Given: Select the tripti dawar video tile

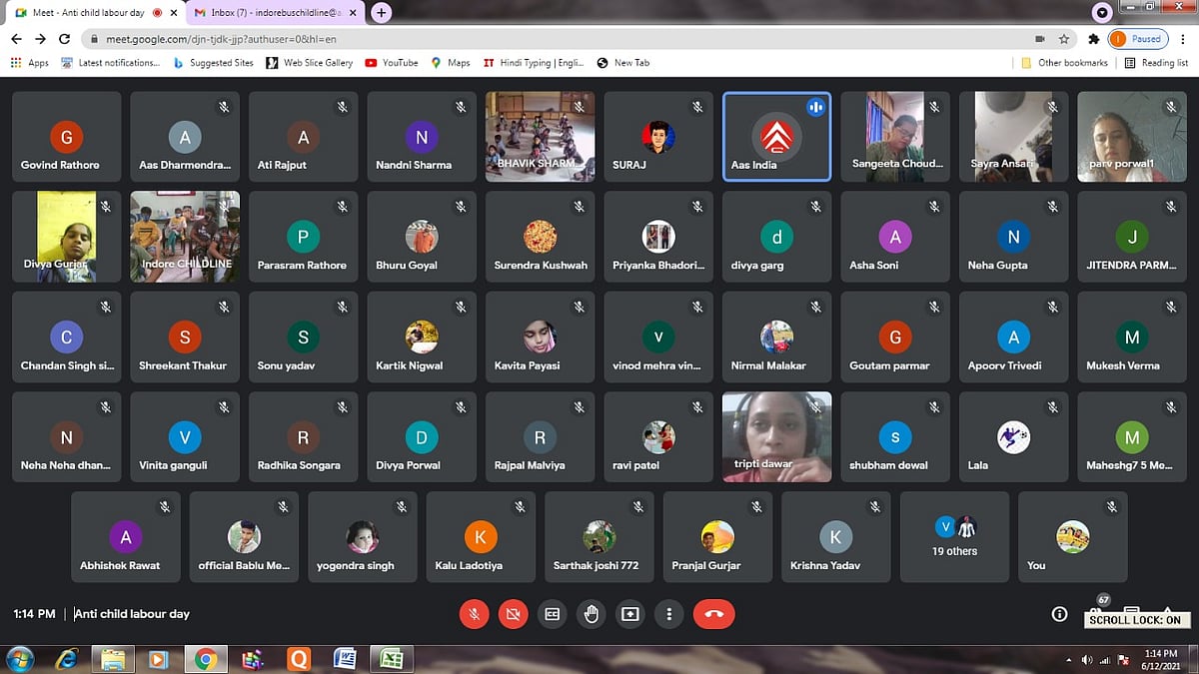Looking at the screenshot, I should click(x=776, y=437).
